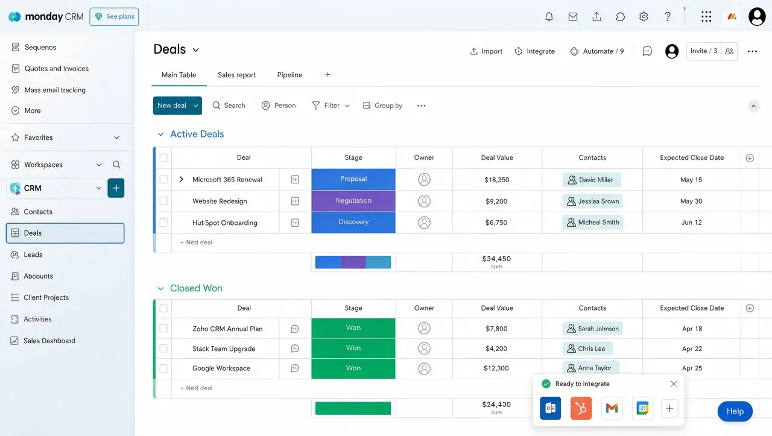
Task: Assign owner for Google Workspace deal
Action: pyautogui.click(x=424, y=368)
